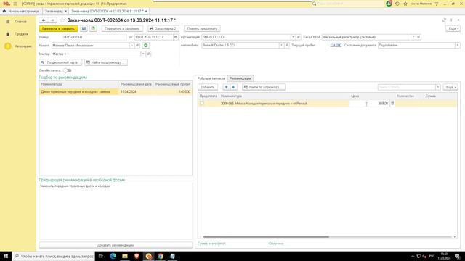Add document to favorites star
The width and height of the screenshot is (465, 261).
pos(62,20)
